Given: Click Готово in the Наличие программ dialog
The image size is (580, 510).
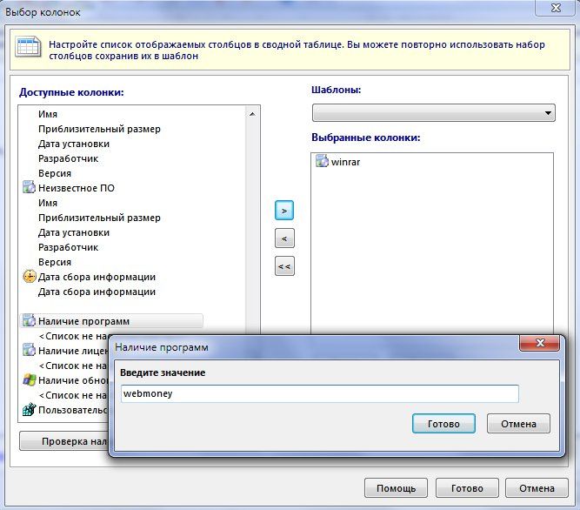Looking at the screenshot, I should (x=443, y=424).
